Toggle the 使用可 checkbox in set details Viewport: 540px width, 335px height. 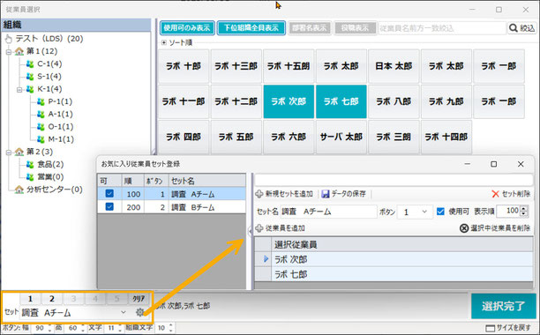tap(440, 212)
